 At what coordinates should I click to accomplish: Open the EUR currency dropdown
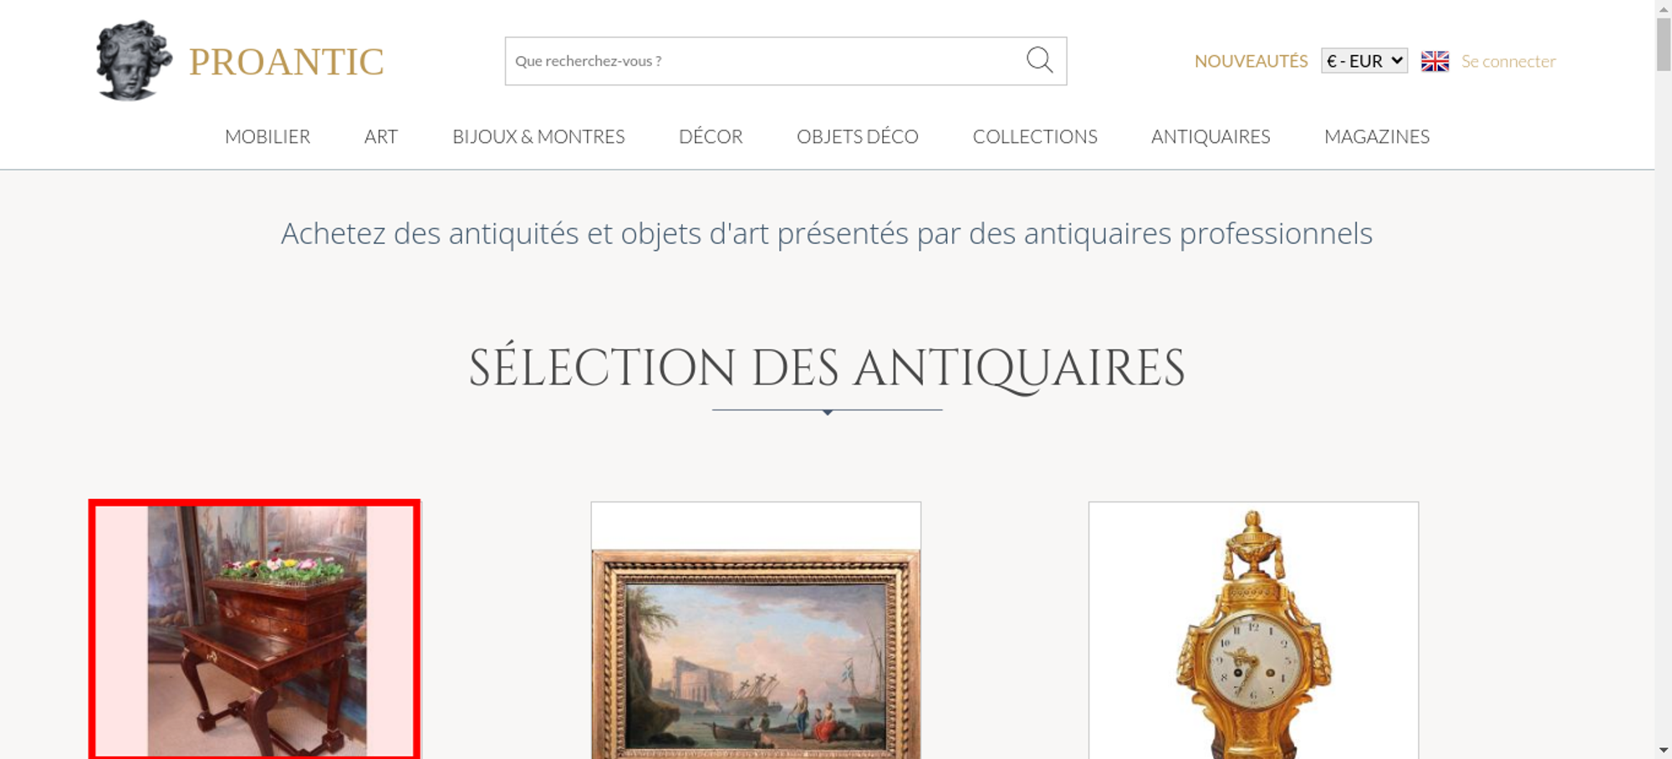click(1364, 61)
